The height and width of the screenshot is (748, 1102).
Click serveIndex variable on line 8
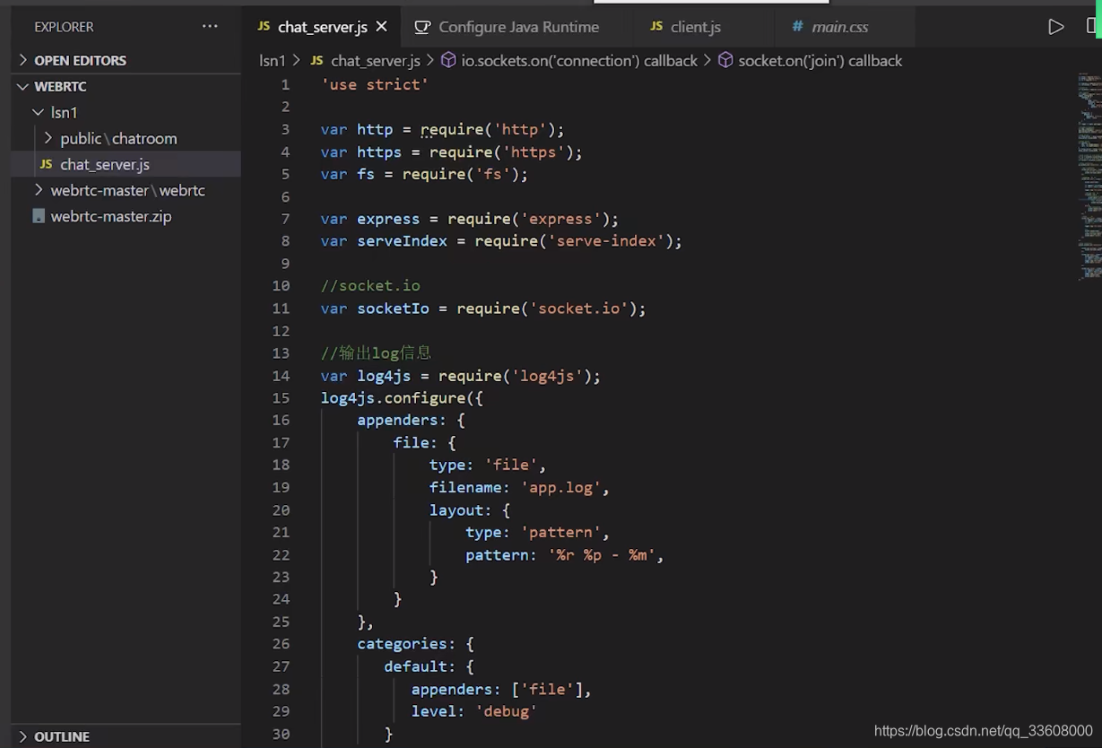402,241
